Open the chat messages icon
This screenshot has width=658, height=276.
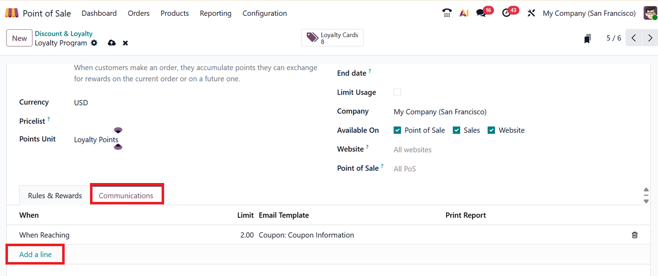481,13
